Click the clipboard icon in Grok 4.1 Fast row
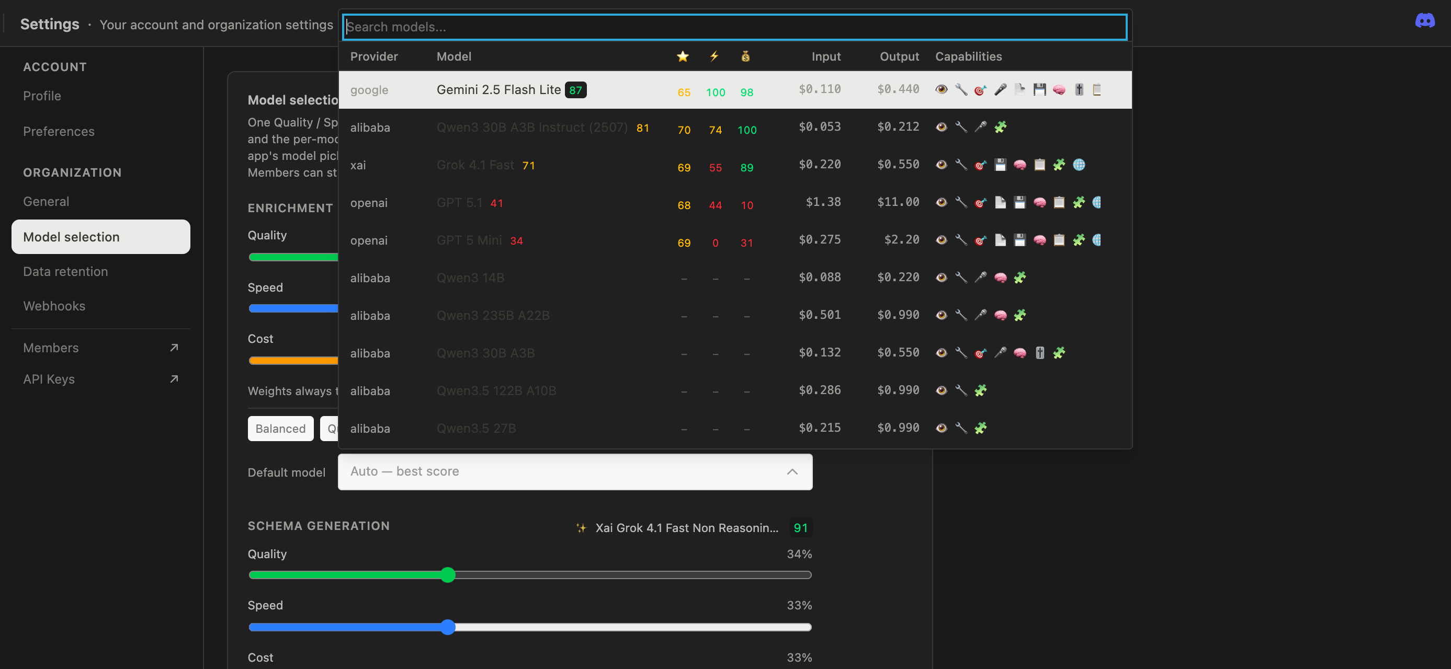Screen dimensions: 1451x669 click(x=1040, y=165)
